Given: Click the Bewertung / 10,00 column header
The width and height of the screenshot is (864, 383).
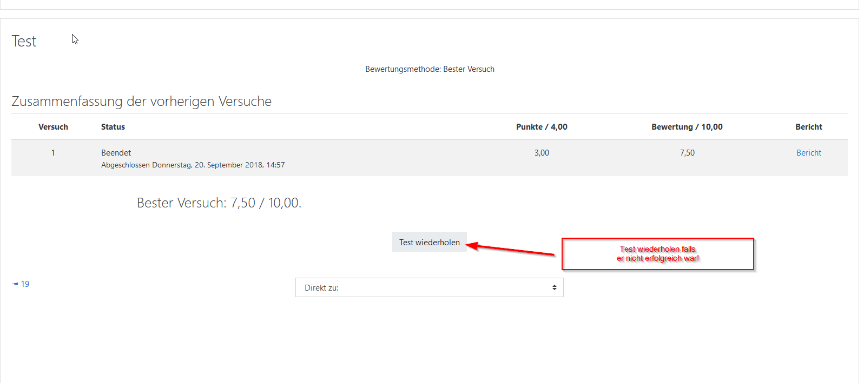Looking at the screenshot, I should [x=687, y=127].
